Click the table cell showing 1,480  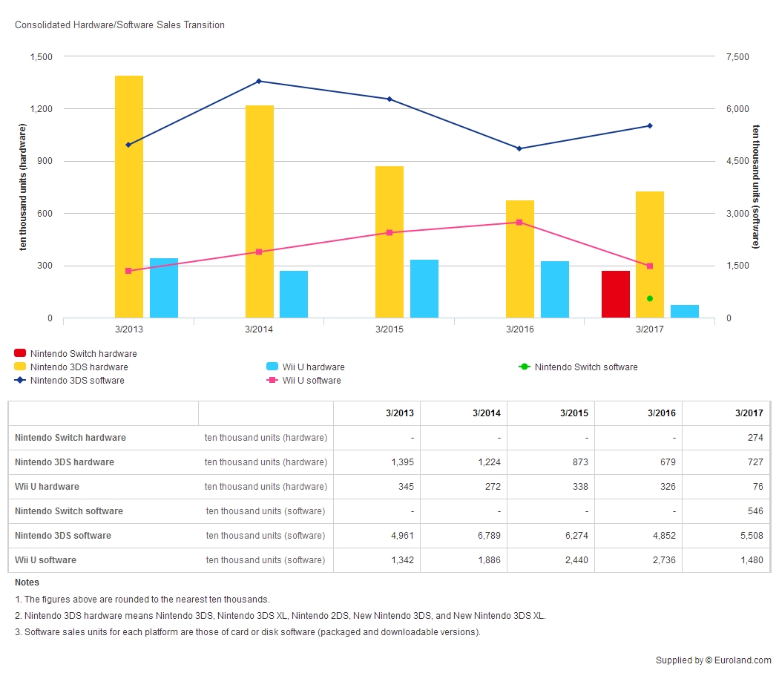[726, 559]
